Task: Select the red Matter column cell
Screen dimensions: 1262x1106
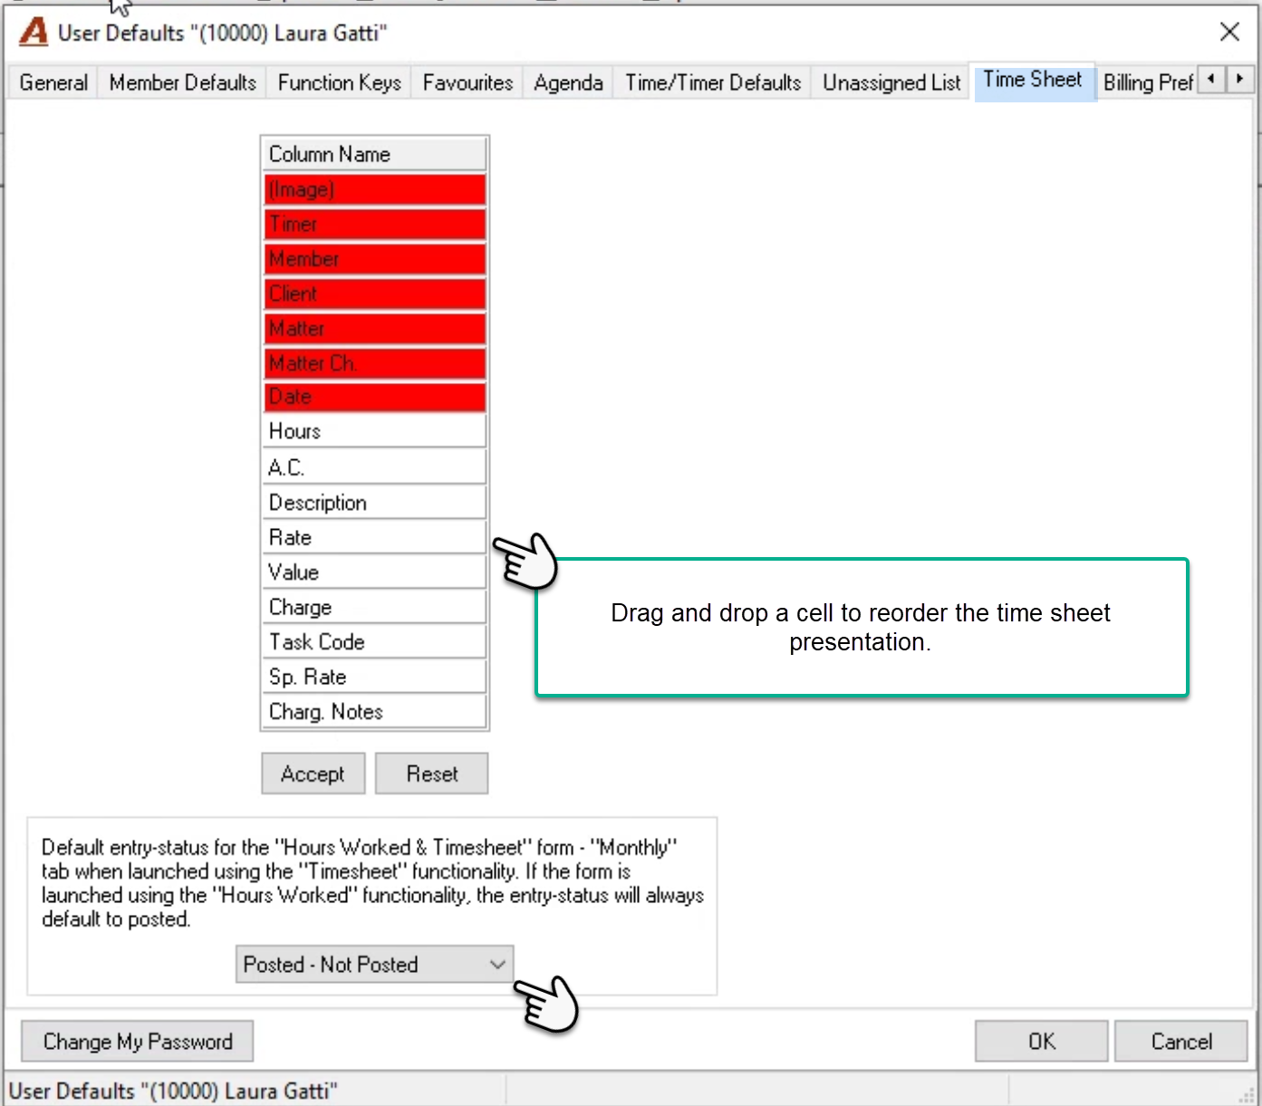Action: coord(375,328)
